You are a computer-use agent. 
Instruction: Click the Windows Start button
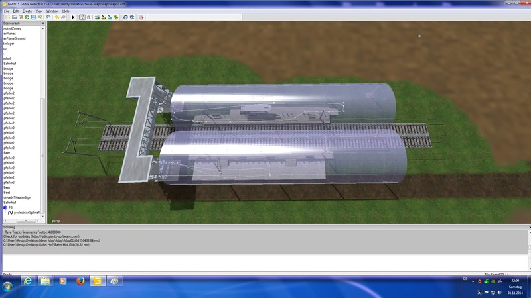click(7, 283)
